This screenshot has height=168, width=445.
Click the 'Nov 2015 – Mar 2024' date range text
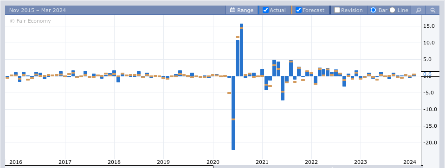coord(38,10)
